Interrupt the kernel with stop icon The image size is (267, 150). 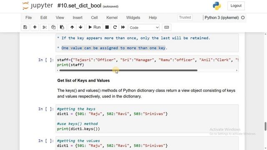pyautogui.click(x=107, y=27)
